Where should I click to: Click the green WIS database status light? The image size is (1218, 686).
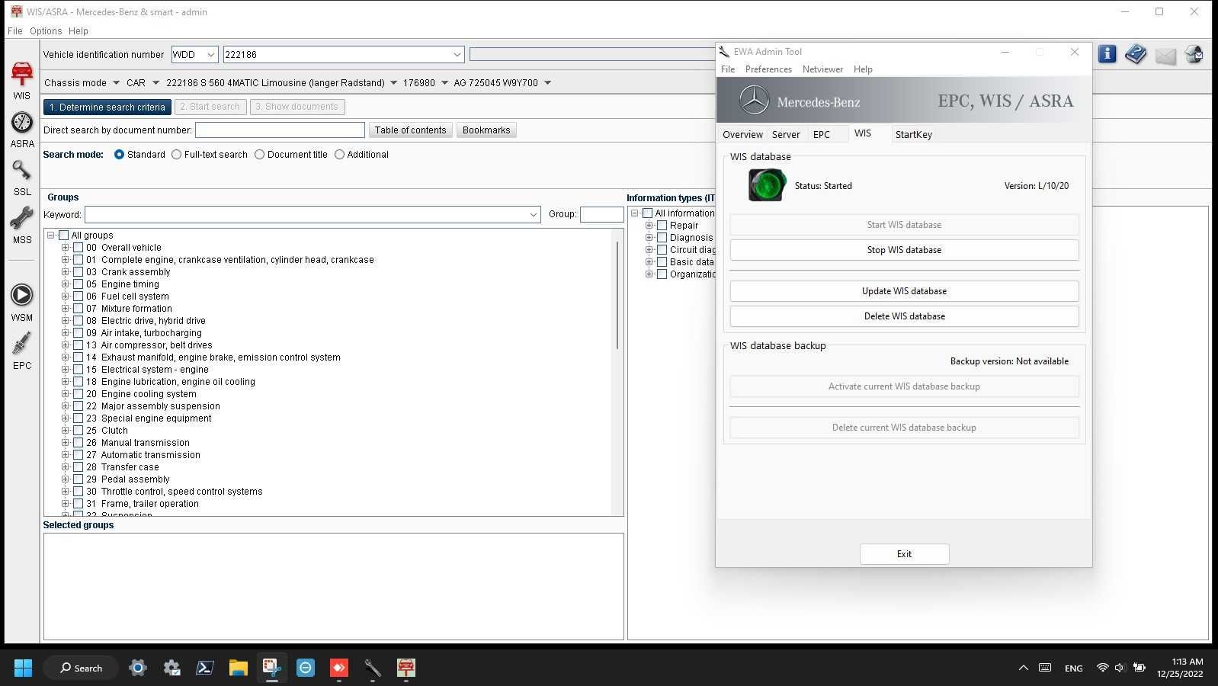[767, 185]
